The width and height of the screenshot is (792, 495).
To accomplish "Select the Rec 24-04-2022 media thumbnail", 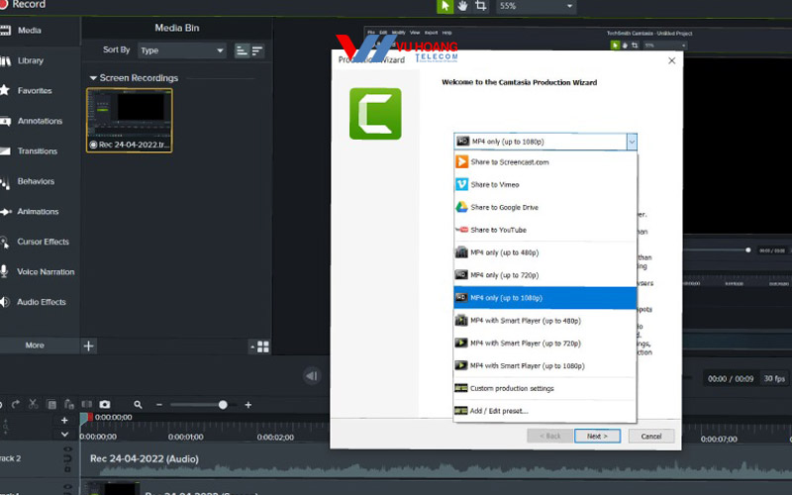I will pyautogui.click(x=130, y=120).
